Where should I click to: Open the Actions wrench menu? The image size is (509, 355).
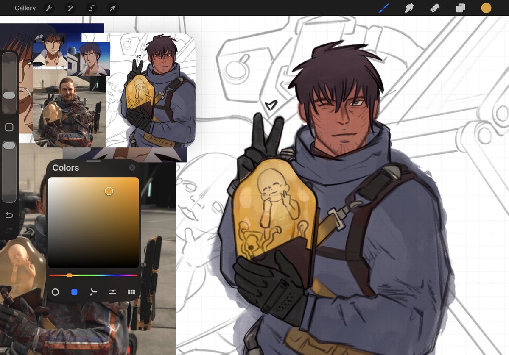[49, 8]
